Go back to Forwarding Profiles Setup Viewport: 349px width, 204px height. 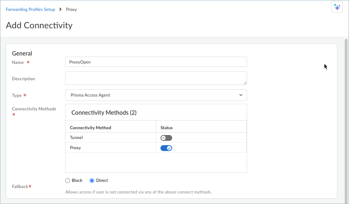click(30, 9)
